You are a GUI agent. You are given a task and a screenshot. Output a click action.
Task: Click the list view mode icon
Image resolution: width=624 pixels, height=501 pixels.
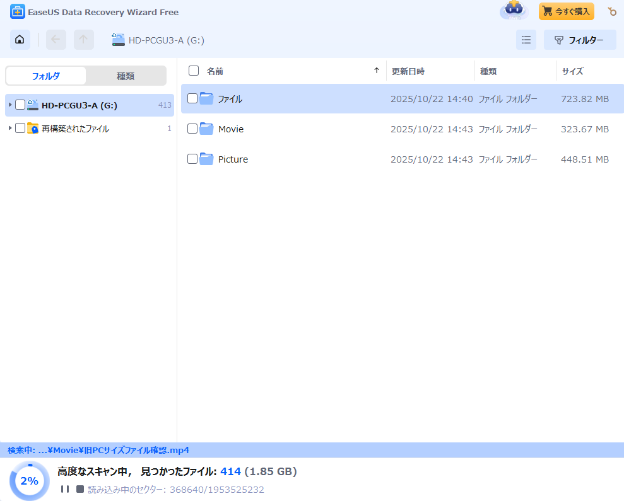pyautogui.click(x=526, y=40)
